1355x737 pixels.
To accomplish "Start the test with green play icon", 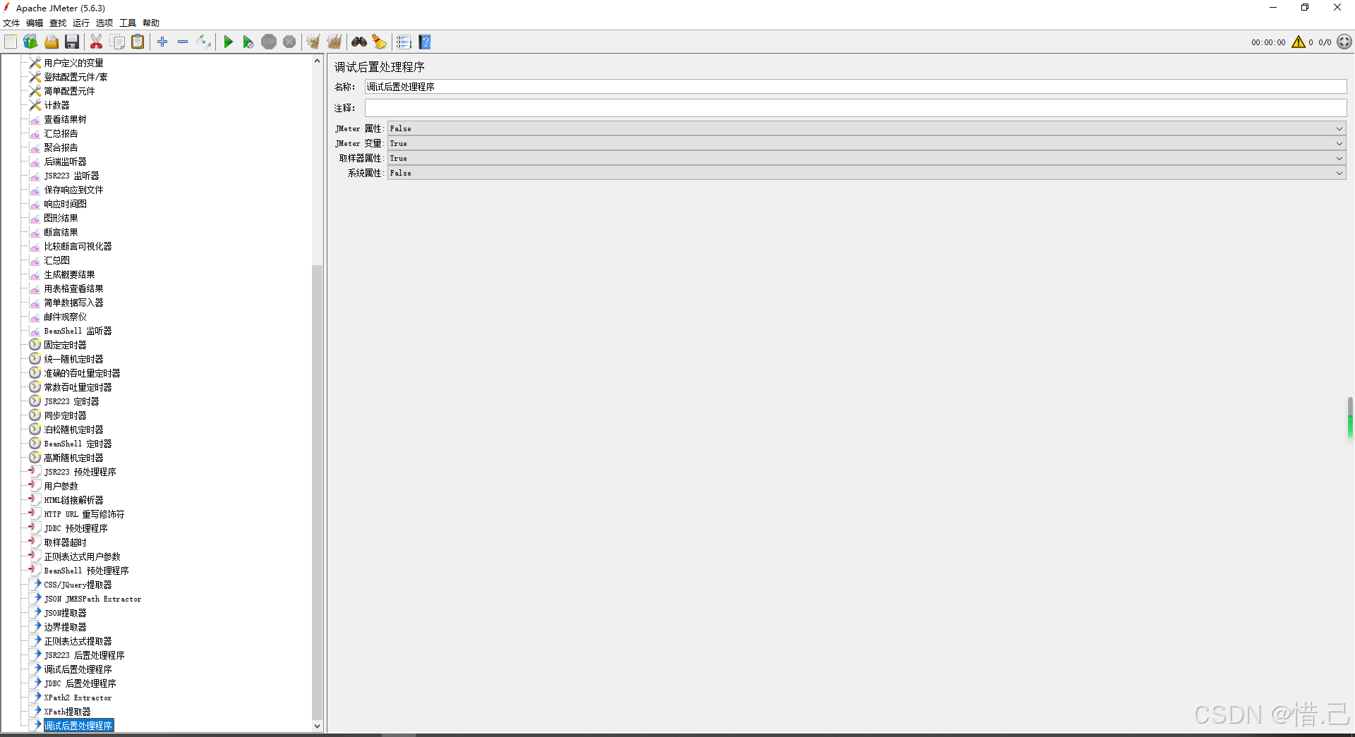I will click(228, 42).
